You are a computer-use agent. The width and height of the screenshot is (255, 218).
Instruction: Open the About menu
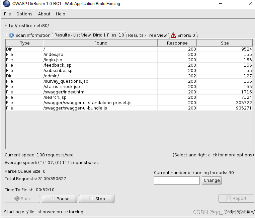point(44,14)
